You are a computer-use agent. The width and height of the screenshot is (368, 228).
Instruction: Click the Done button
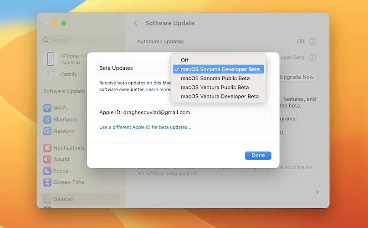click(x=258, y=155)
